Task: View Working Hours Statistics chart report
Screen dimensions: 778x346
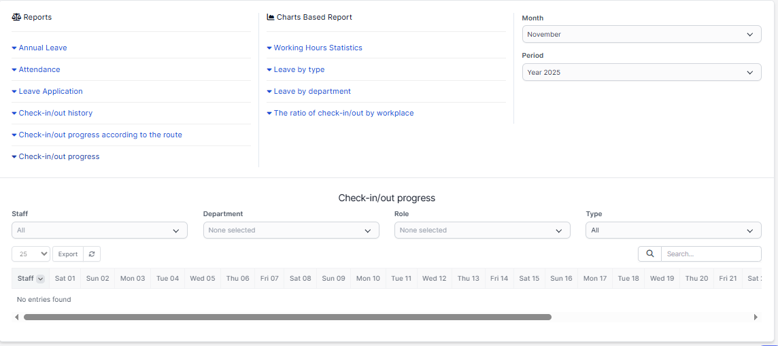Action: pyautogui.click(x=318, y=48)
